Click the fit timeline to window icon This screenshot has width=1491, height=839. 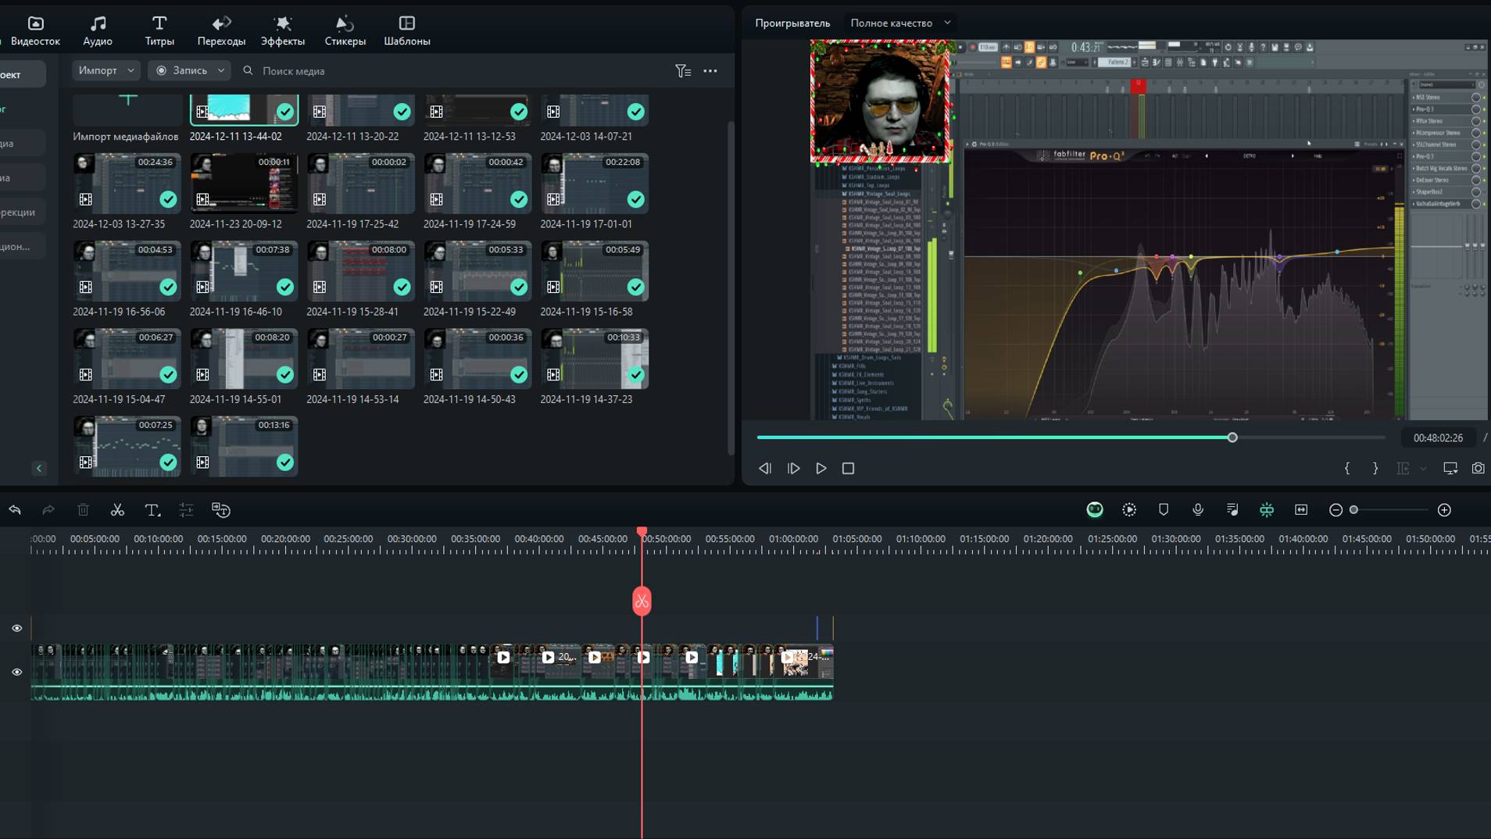tap(1301, 510)
